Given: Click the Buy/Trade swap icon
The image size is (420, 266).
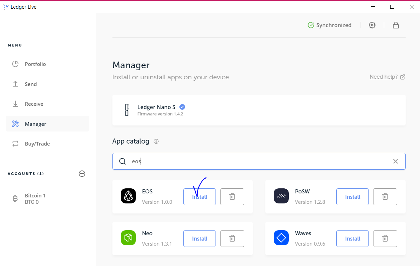Looking at the screenshot, I should click(x=15, y=144).
